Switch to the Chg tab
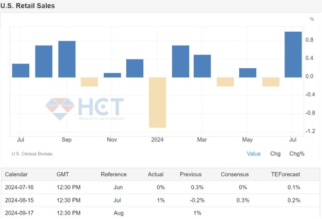Viewport: 322px width, 219px height. pyautogui.click(x=275, y=154)
